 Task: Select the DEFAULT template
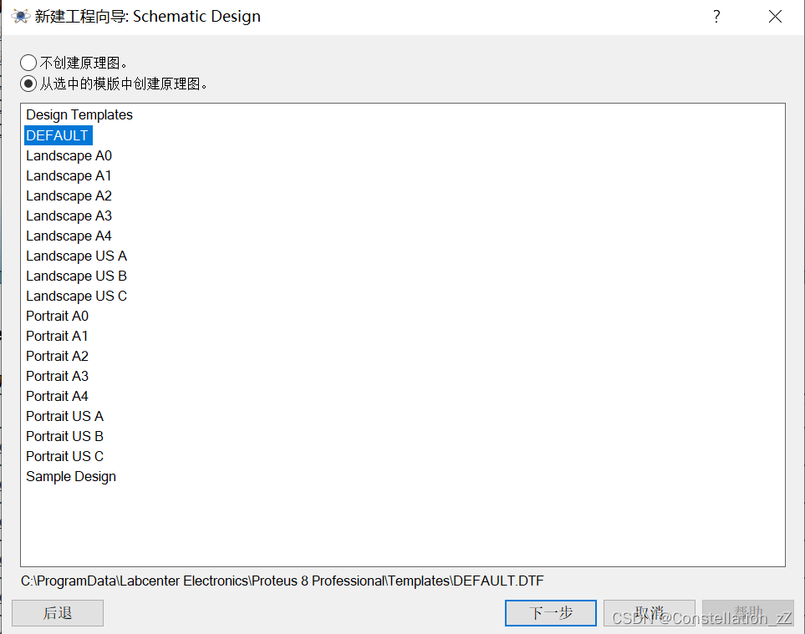pos(58,135)
